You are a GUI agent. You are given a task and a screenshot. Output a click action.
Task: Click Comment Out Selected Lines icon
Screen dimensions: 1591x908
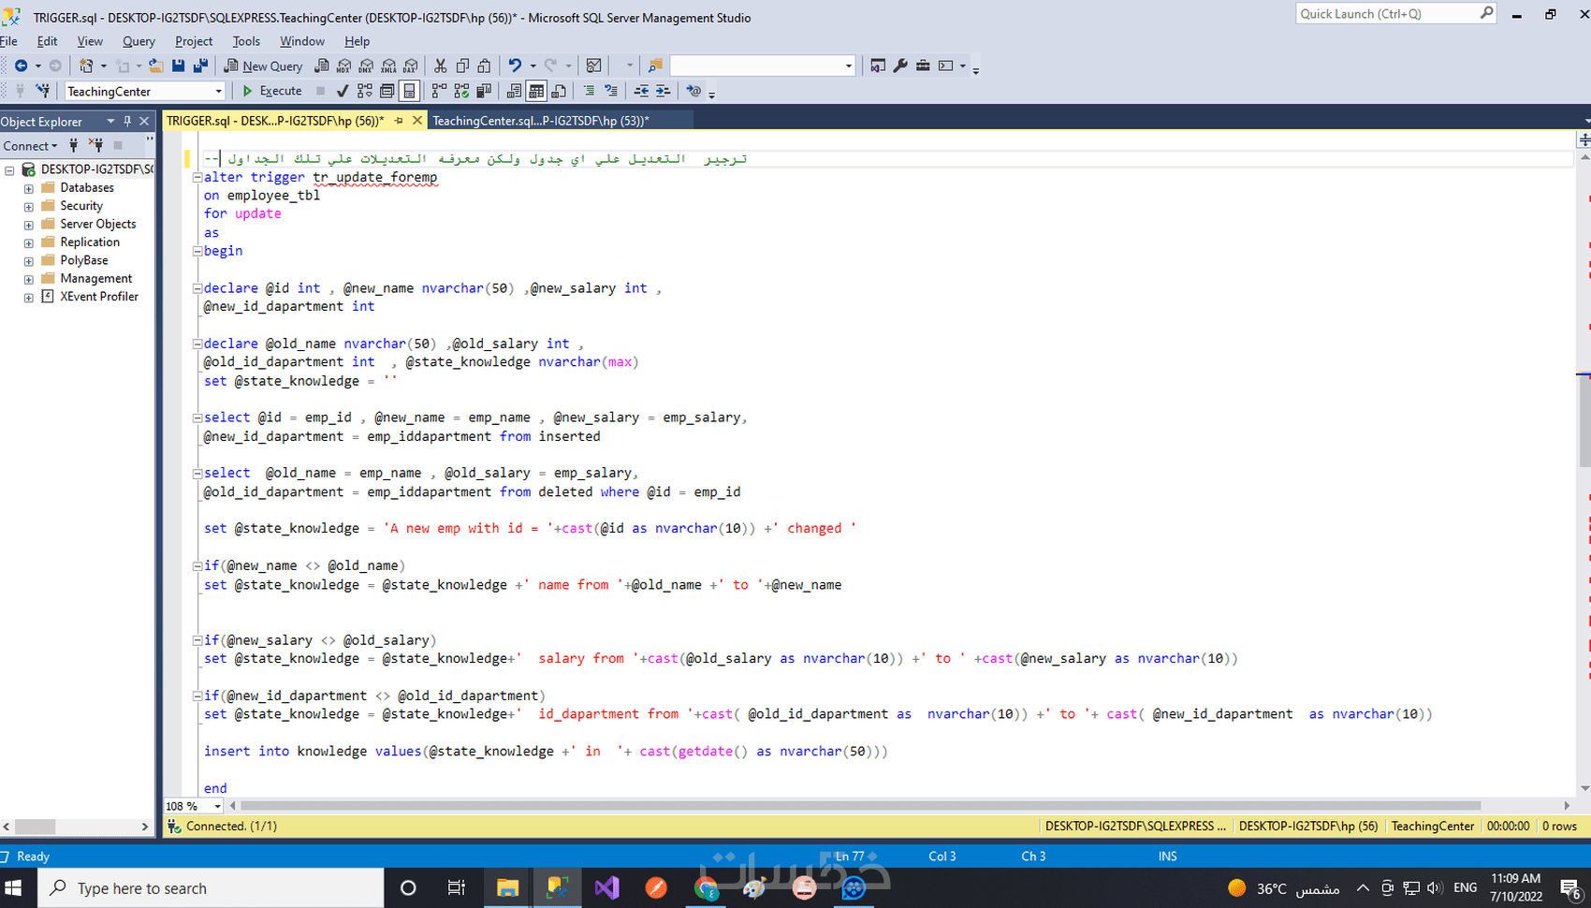(x=590, y=91)
